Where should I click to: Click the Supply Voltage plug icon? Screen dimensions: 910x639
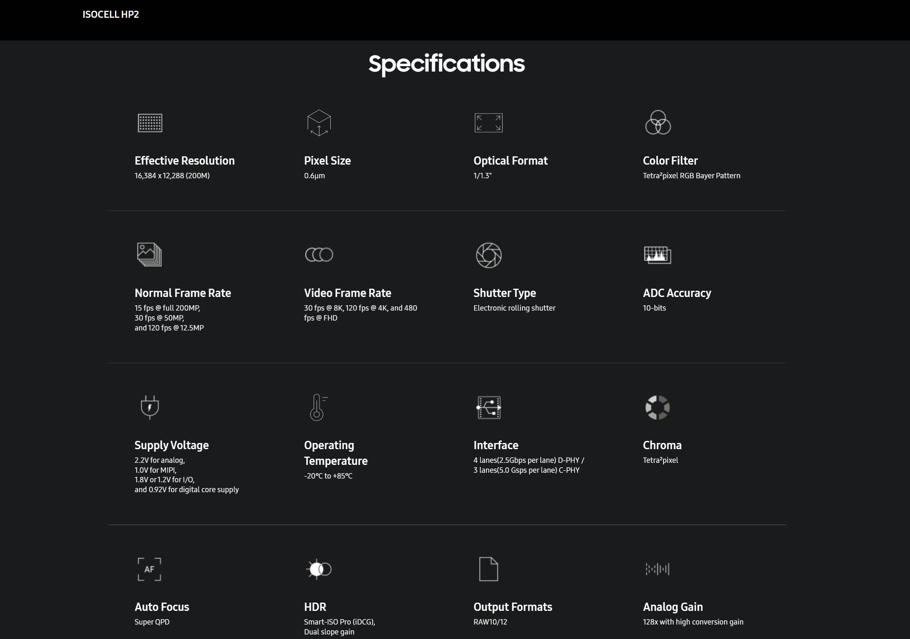tap(150, 407)
